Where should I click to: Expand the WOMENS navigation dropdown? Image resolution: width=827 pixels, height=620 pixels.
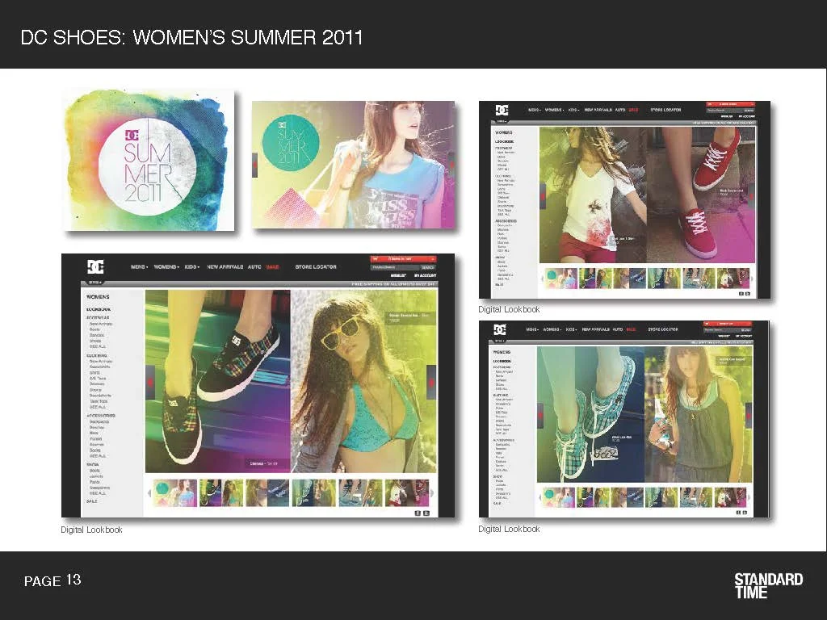(x=165, y=266)
